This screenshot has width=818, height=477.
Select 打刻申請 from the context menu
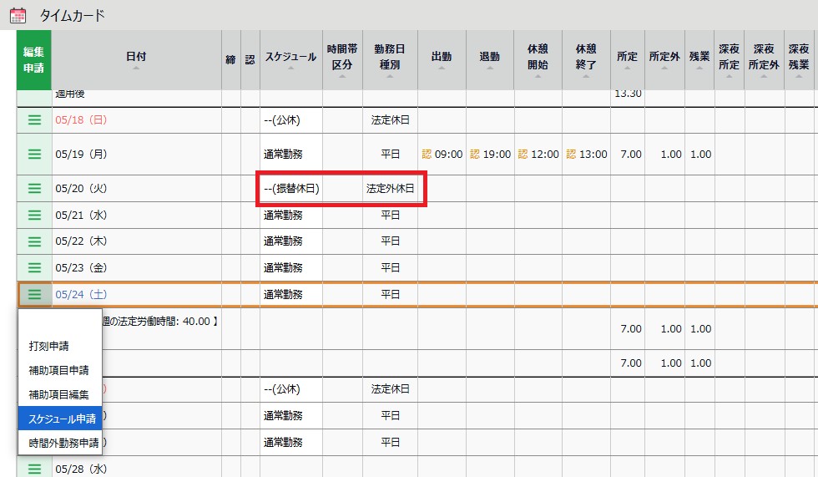coord(48,346)
